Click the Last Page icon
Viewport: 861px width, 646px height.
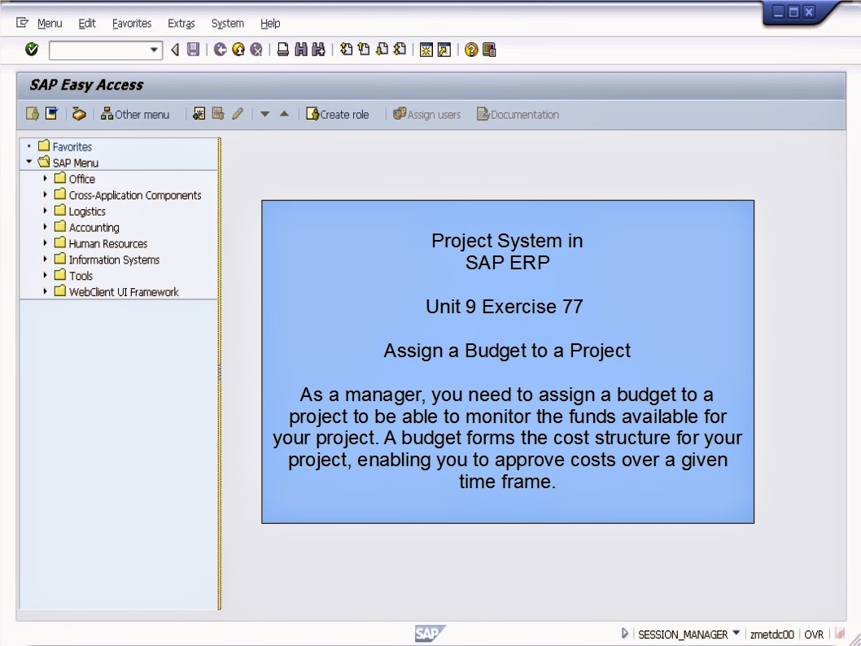400,50
